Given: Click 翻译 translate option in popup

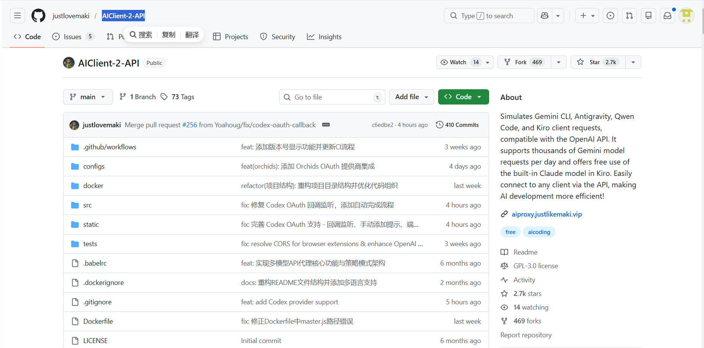Looking at the screenshot, I should pyautogui.click(x=192, y=35).
